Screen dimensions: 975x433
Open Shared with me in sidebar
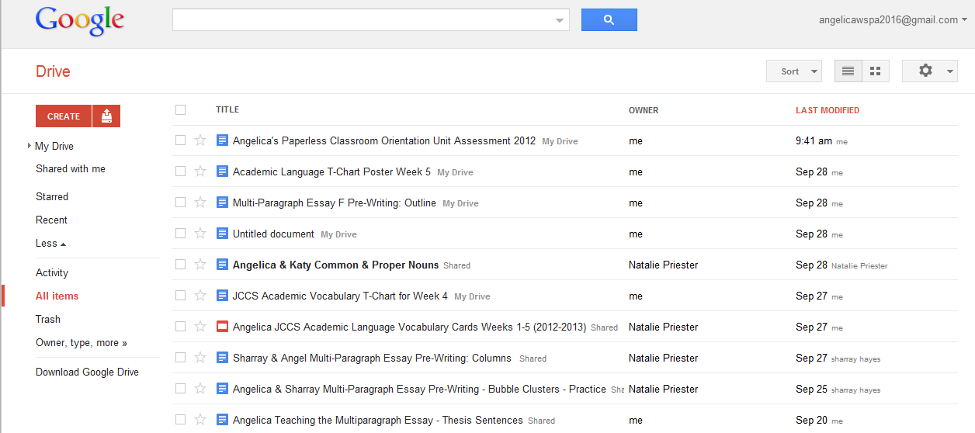pyautogui.click(x=71, y=168)
